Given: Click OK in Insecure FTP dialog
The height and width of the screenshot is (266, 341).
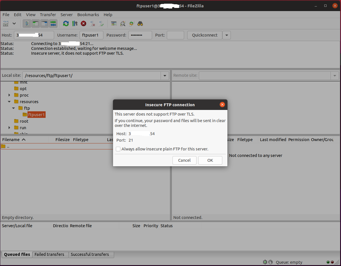Looking at the screenshot, I should tap(210, 160).
